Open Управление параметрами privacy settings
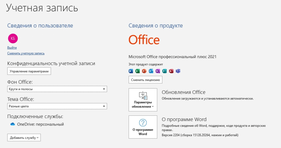The width and height of the screenshot is (281, 148). coord(29,71)
